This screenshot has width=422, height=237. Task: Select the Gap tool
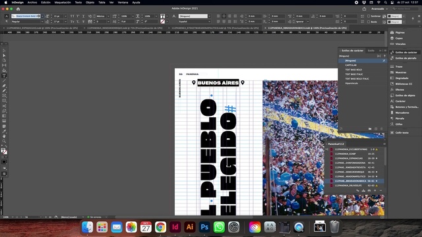point(4,65)
